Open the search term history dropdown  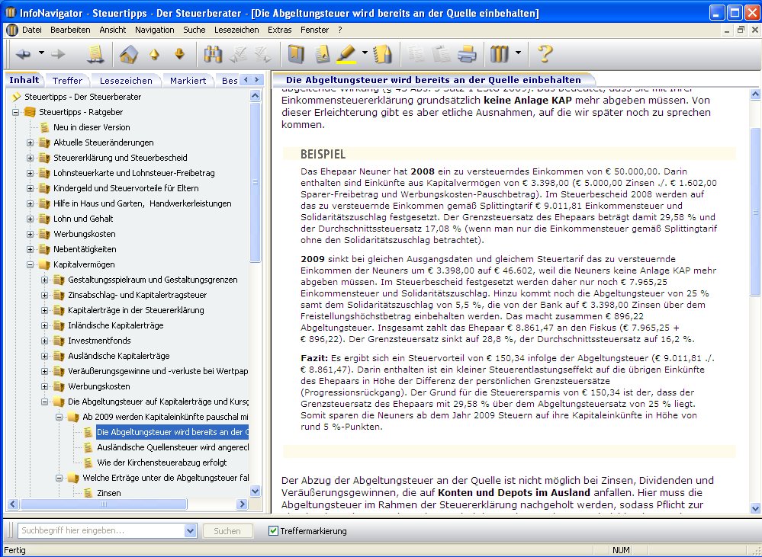point(190,531)
